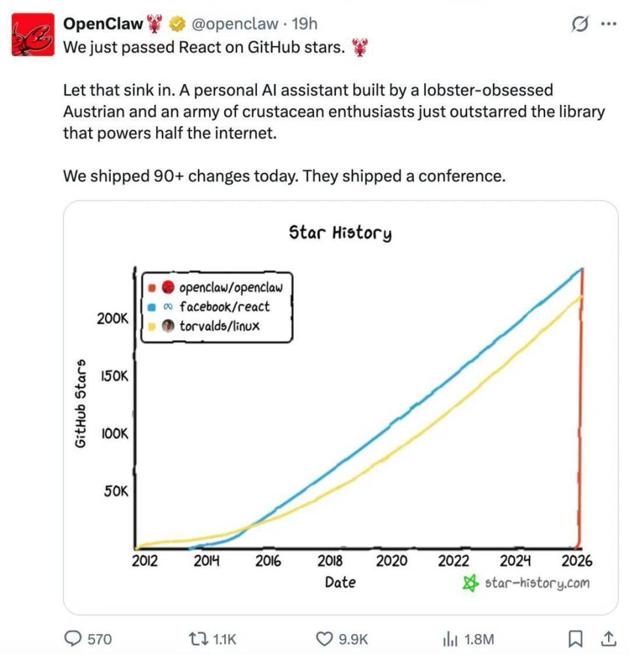Screen dimensions: 629x655
Task: Click the Grok slash-circle icon
Action: 580,24
